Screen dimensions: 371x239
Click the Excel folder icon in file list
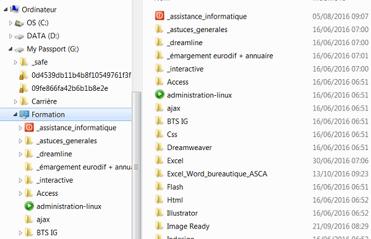160,161
